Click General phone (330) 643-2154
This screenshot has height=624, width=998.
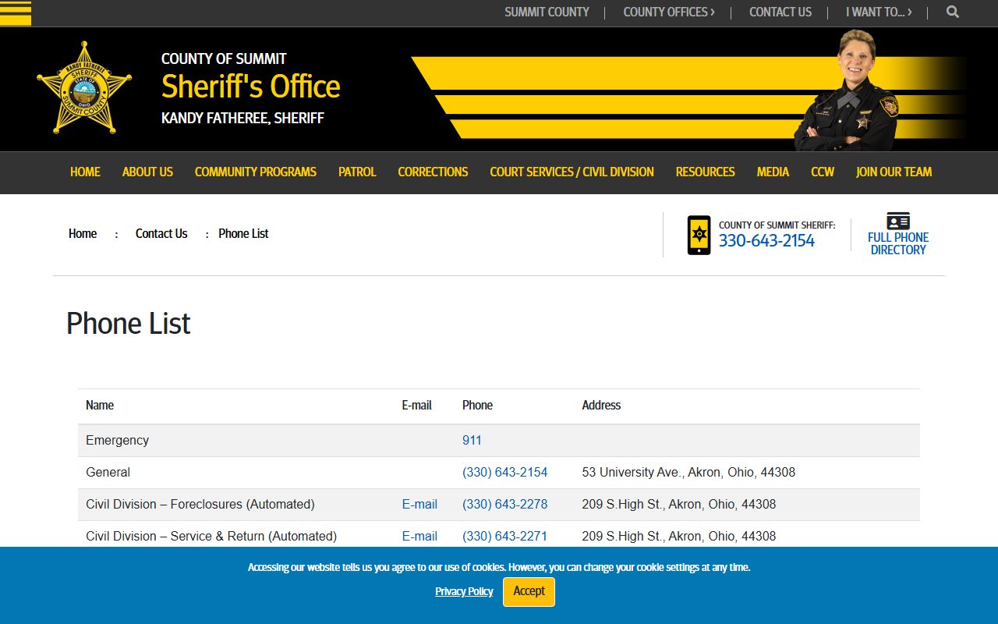504,472
